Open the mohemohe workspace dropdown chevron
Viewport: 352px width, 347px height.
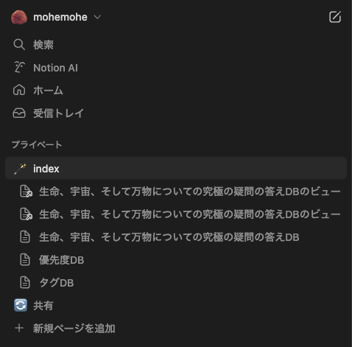97,17
